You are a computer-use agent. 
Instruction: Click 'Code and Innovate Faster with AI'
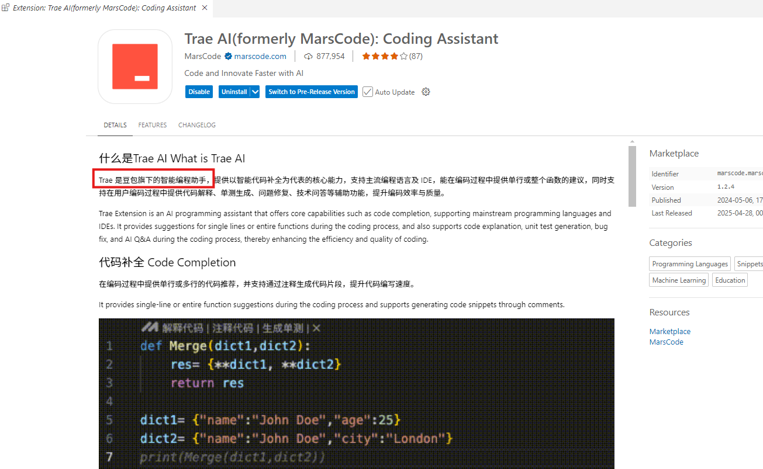244,73
